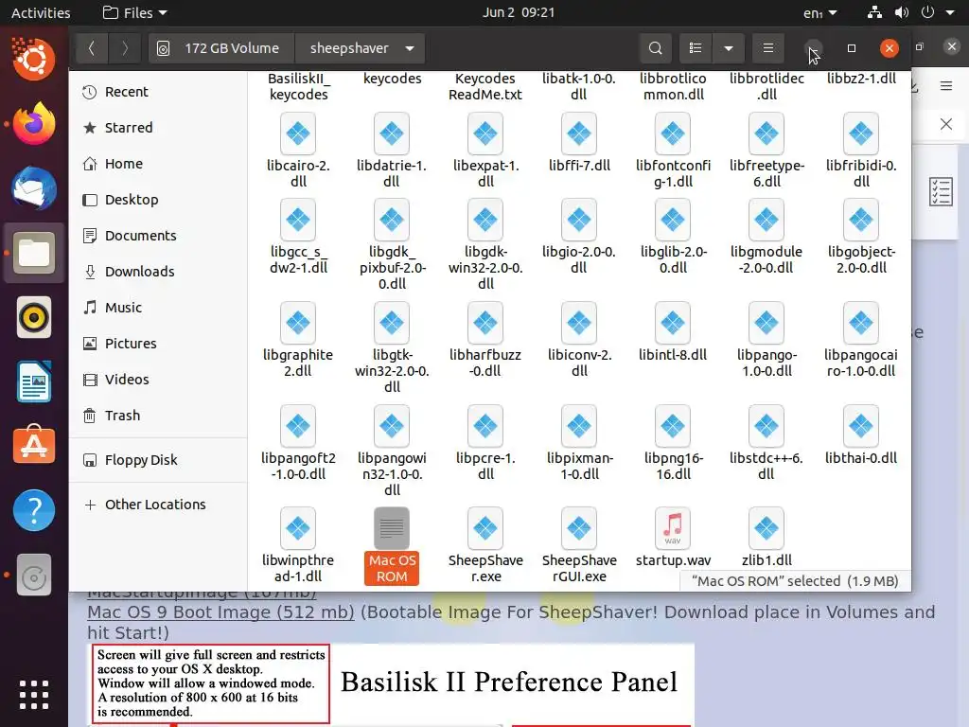Go to 172 GB Volume in path bar
This screenshot has width=969, height=727.
tap(221, 48)
